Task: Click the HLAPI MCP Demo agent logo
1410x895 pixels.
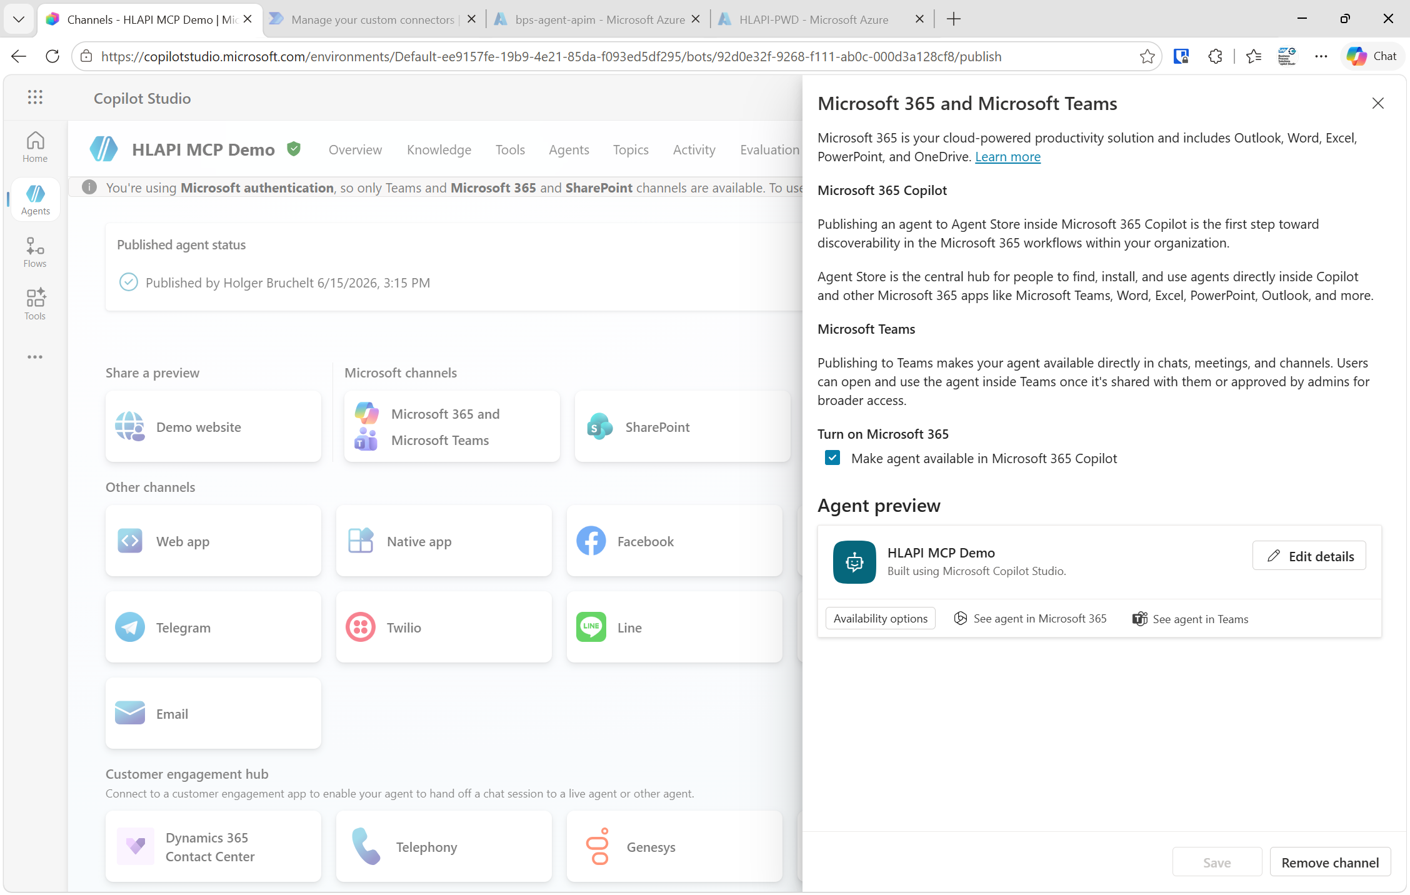Action: pos(104,149)
